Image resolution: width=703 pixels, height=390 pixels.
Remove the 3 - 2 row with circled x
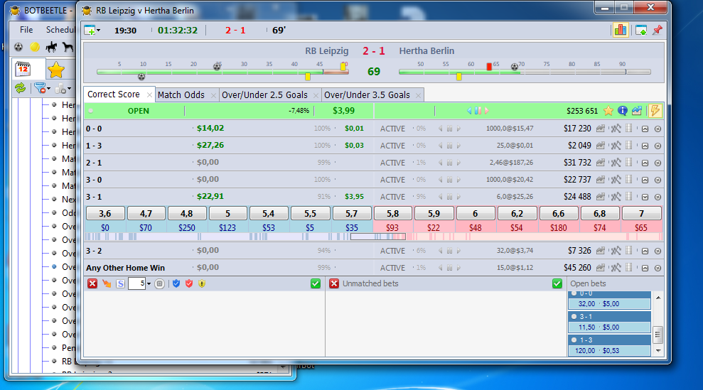coord(658,251)
